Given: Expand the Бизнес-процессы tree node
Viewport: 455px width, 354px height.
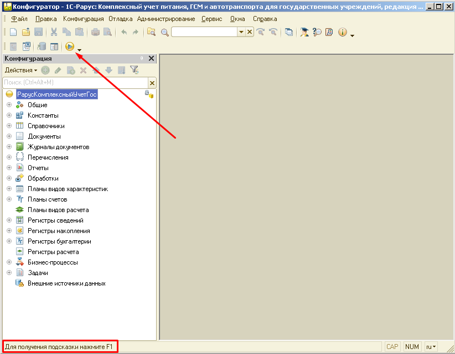Looking at the screenshot, I should (9, 262).
